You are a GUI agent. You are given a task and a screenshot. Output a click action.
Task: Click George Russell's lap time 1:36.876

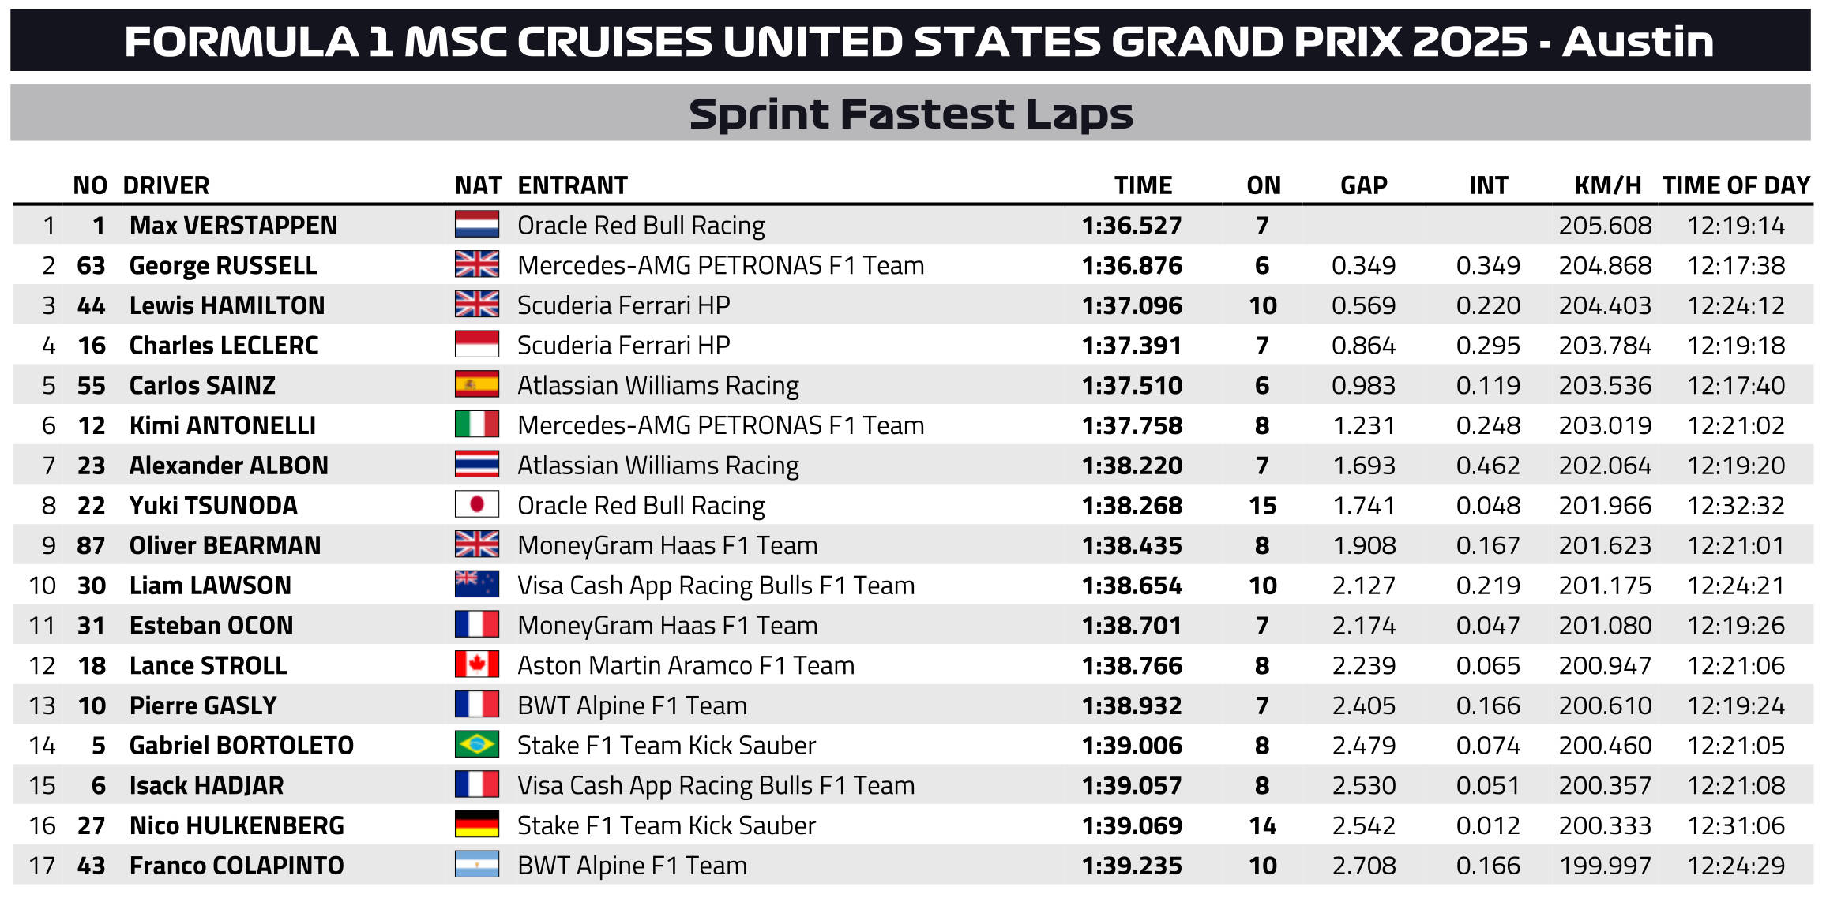(1132, 266)
